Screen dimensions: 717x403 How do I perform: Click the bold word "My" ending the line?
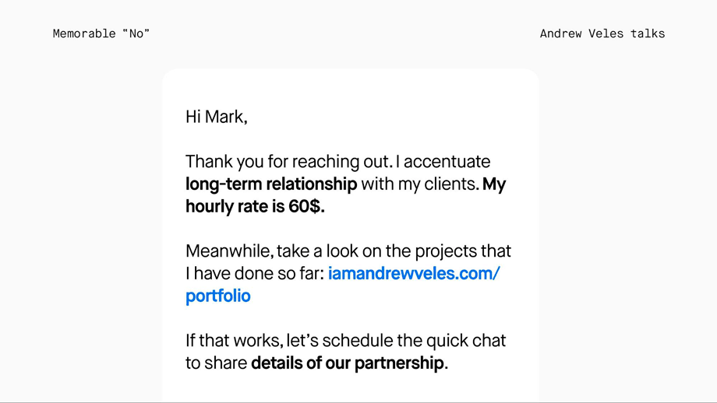point(494,184)
